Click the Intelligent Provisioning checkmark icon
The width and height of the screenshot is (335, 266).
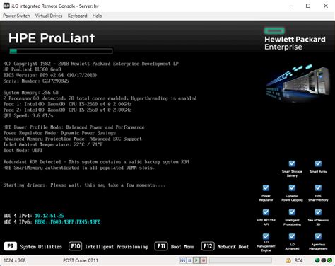pos(292,212)
